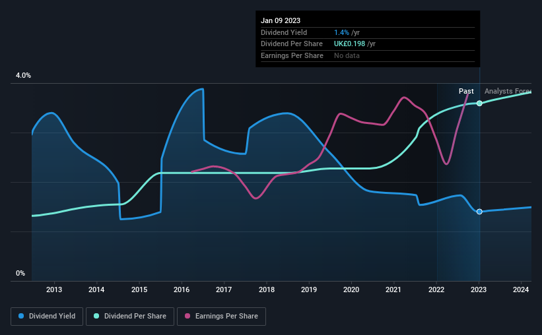
Task: Click the 4.0% y-axis label
Action: pyautogui.click(x=23, y=76)
